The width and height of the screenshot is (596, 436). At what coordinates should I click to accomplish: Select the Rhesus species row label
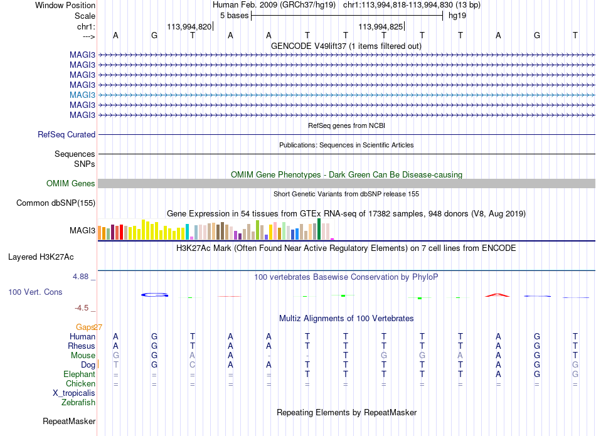(x=82, y=346)
